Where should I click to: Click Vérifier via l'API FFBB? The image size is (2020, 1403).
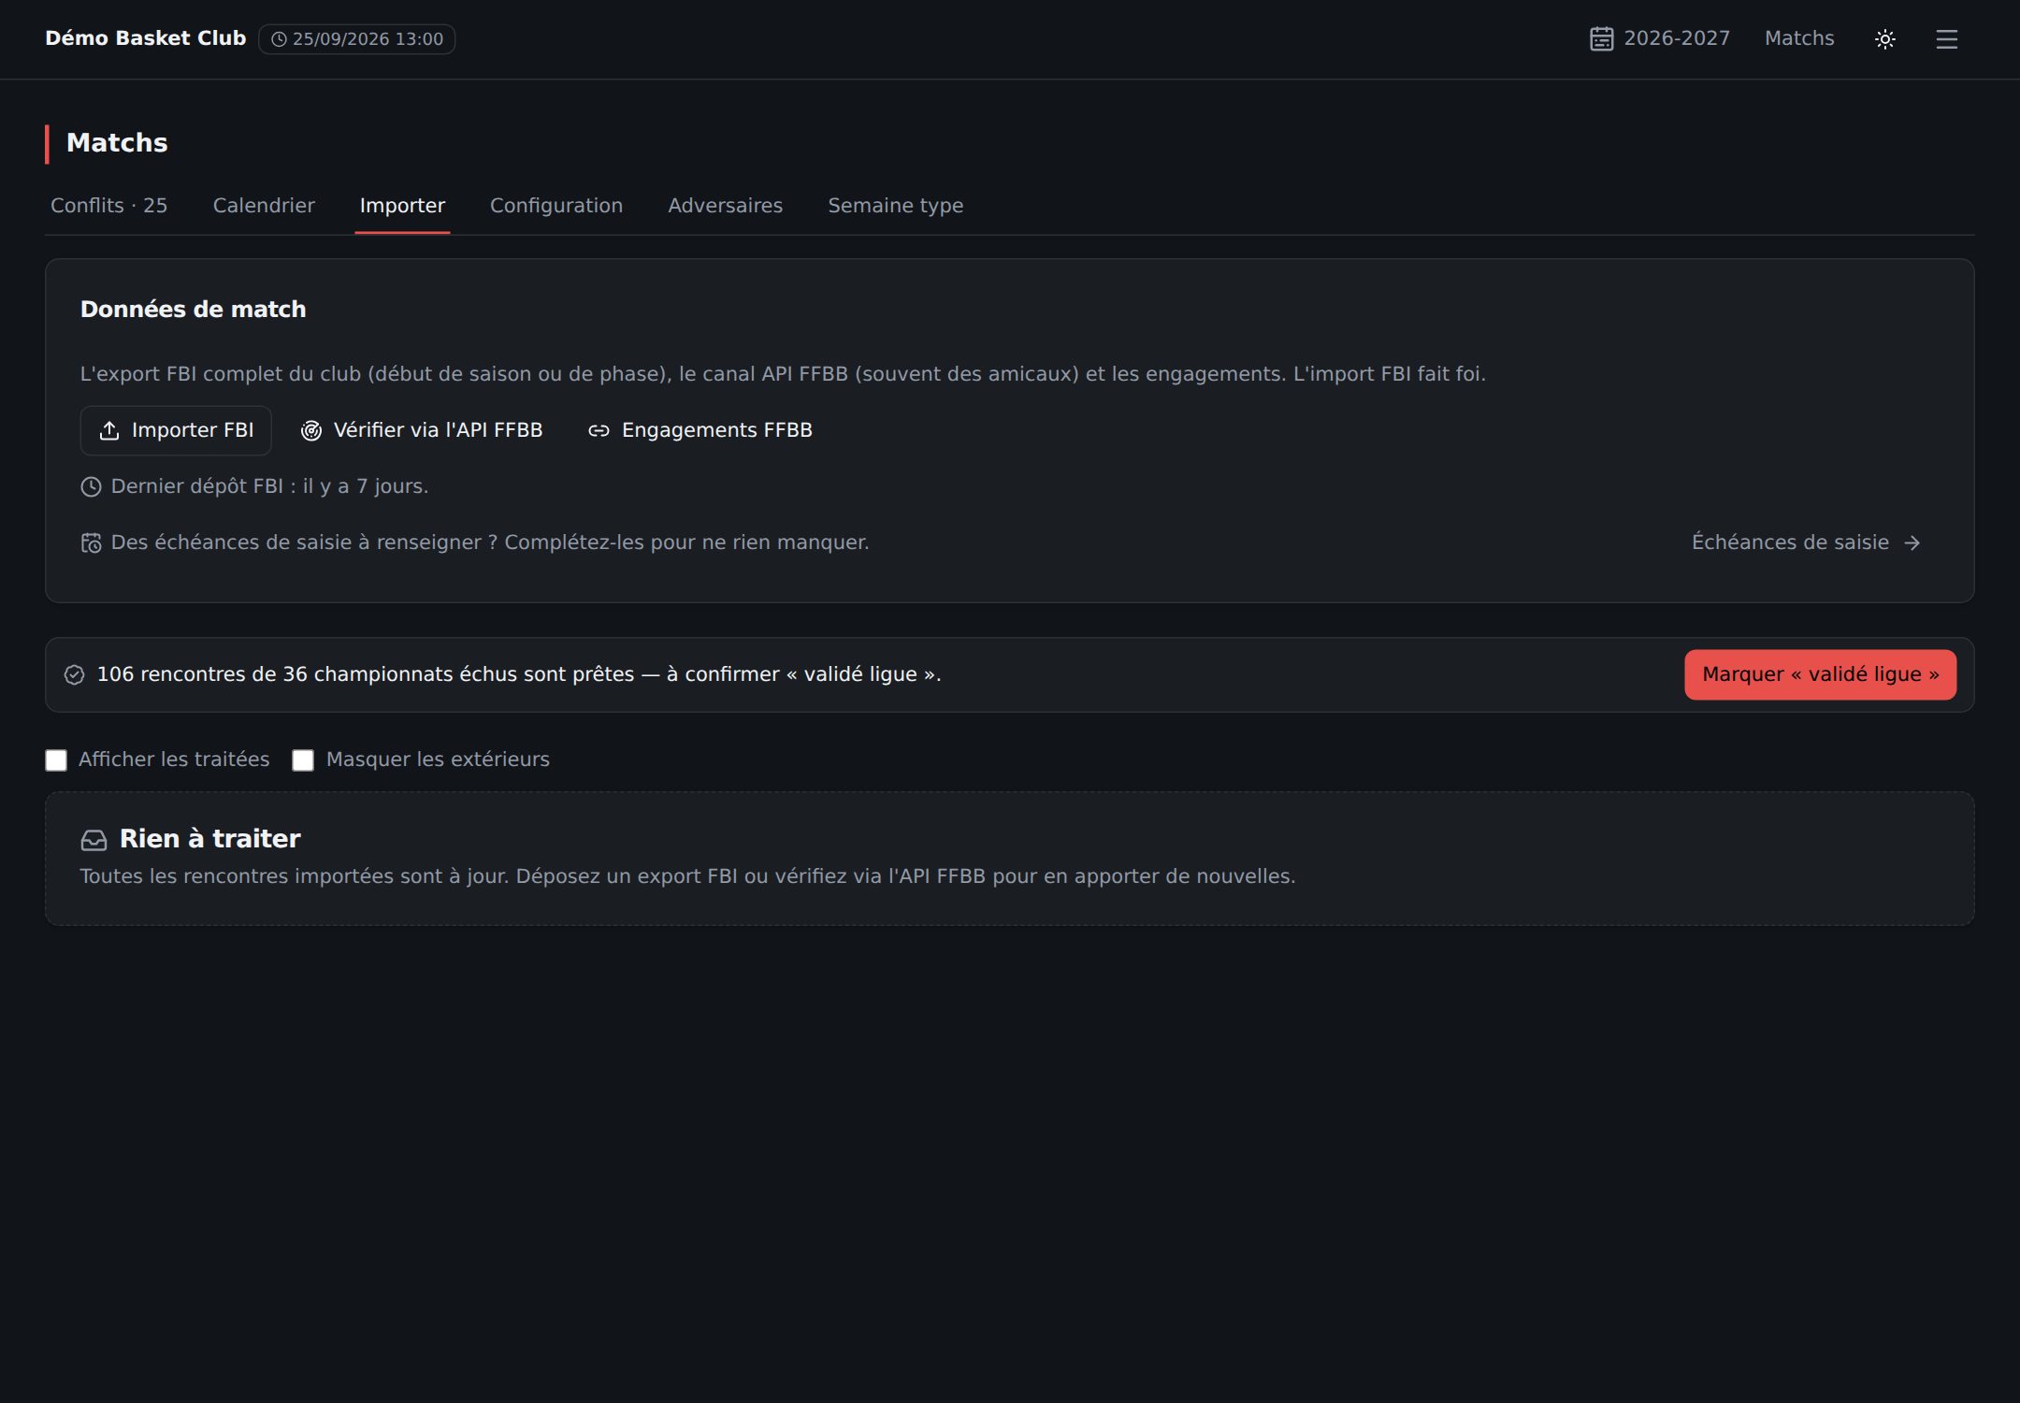[x=422, y=430]
